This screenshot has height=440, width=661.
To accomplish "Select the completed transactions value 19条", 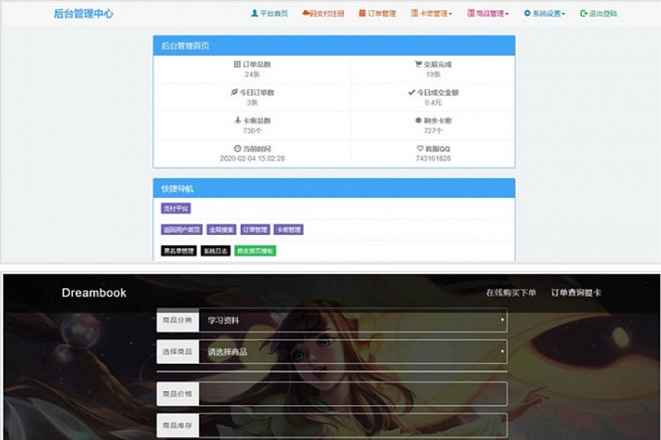I will click(433, 75).
